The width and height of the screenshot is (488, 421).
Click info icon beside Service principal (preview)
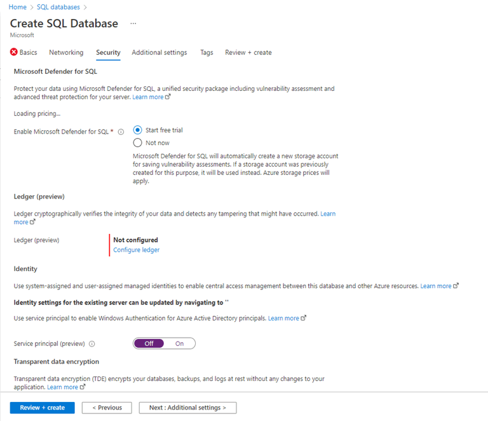(x=91, y=344)
